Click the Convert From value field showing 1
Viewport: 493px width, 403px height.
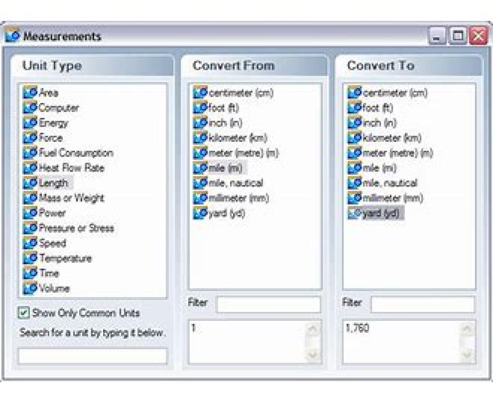(x=246, y=341)
